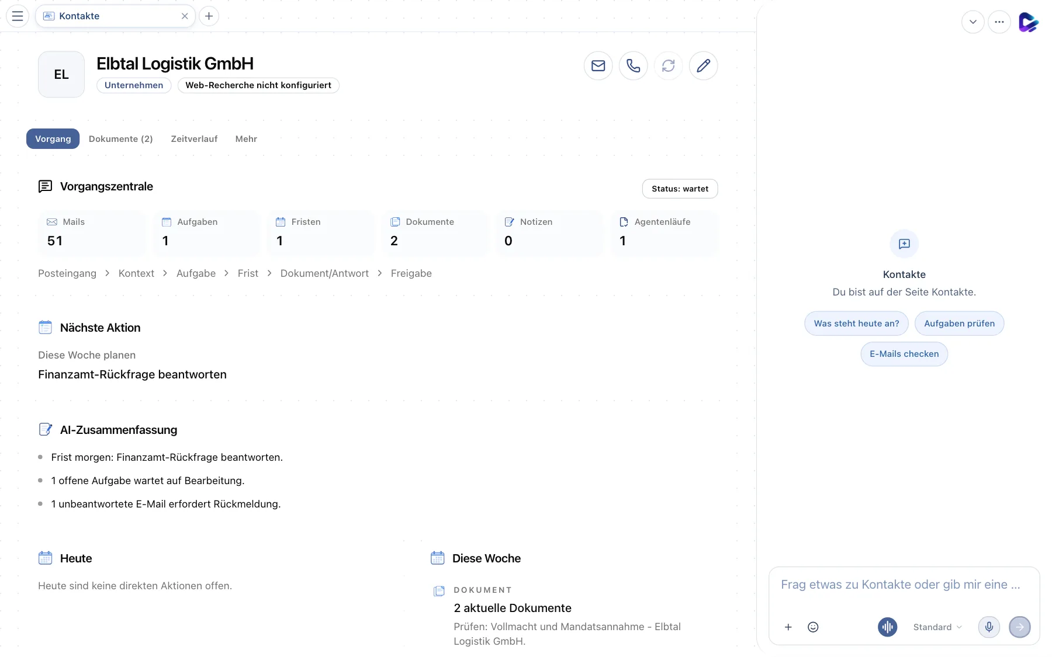The image size is (1052, 657).
Task: Click the refresh sync icon
Action: click(668, 66)
